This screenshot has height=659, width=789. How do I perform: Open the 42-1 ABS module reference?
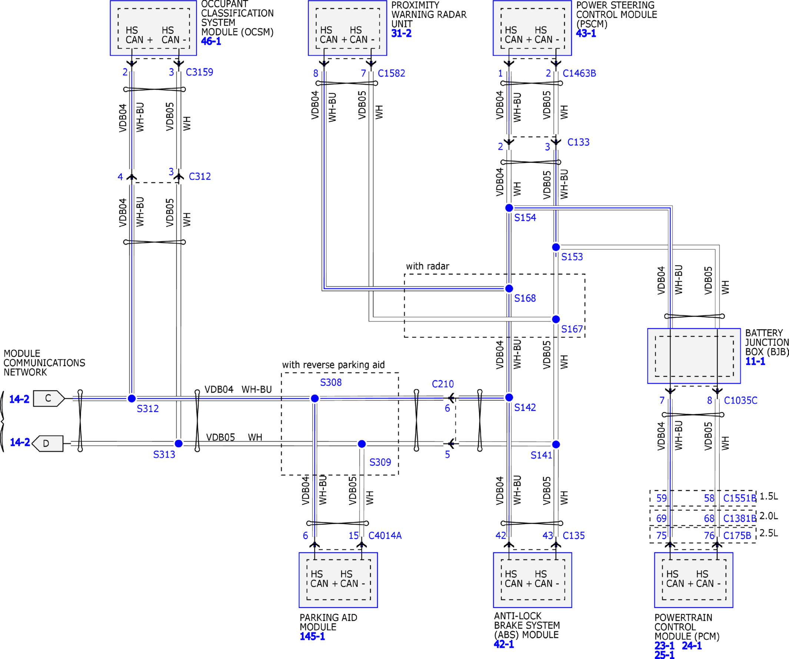point(504,644)
